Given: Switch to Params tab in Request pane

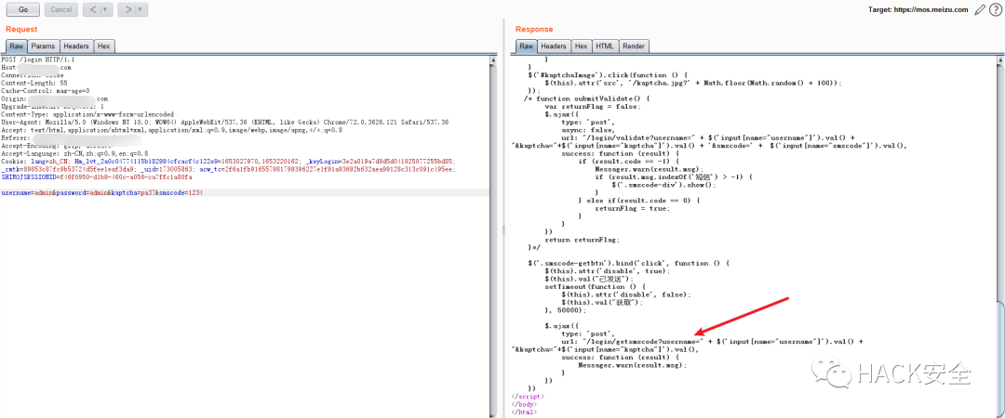Looking at the screenshot, I should (44, 46).
